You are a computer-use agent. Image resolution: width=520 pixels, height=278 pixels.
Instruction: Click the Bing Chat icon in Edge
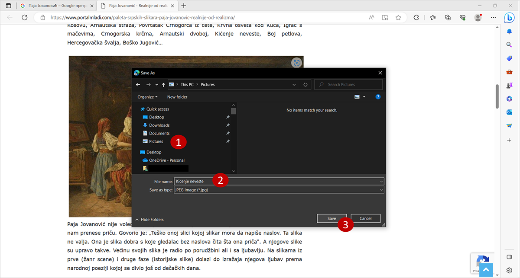(x=509, y=18)
